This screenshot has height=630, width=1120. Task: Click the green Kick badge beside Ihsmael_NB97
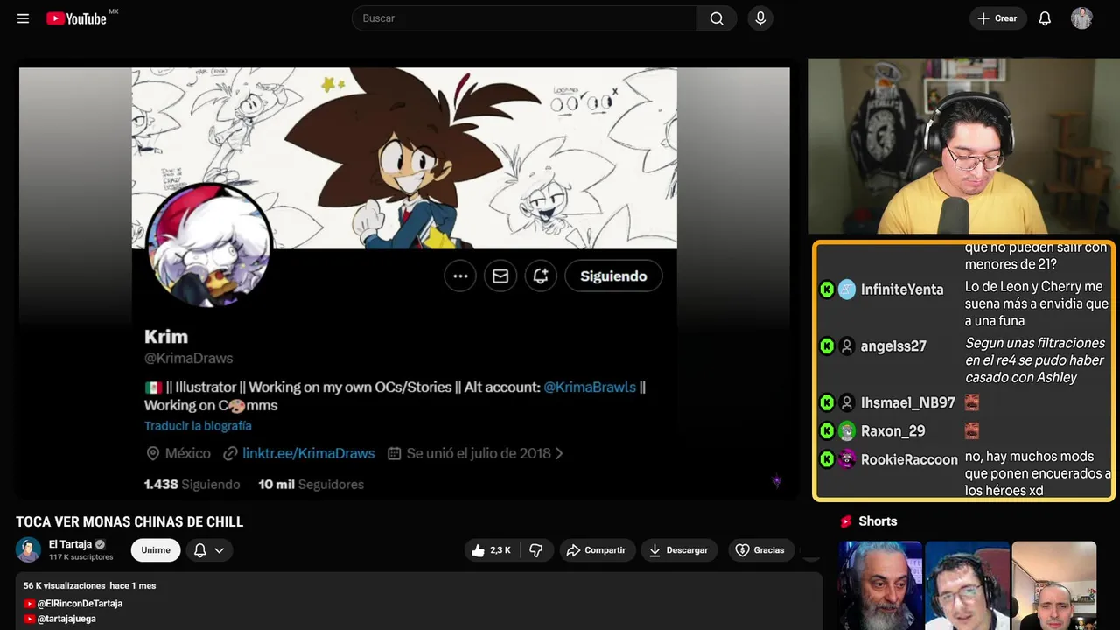pyautogui.click(x=827, y=403)
